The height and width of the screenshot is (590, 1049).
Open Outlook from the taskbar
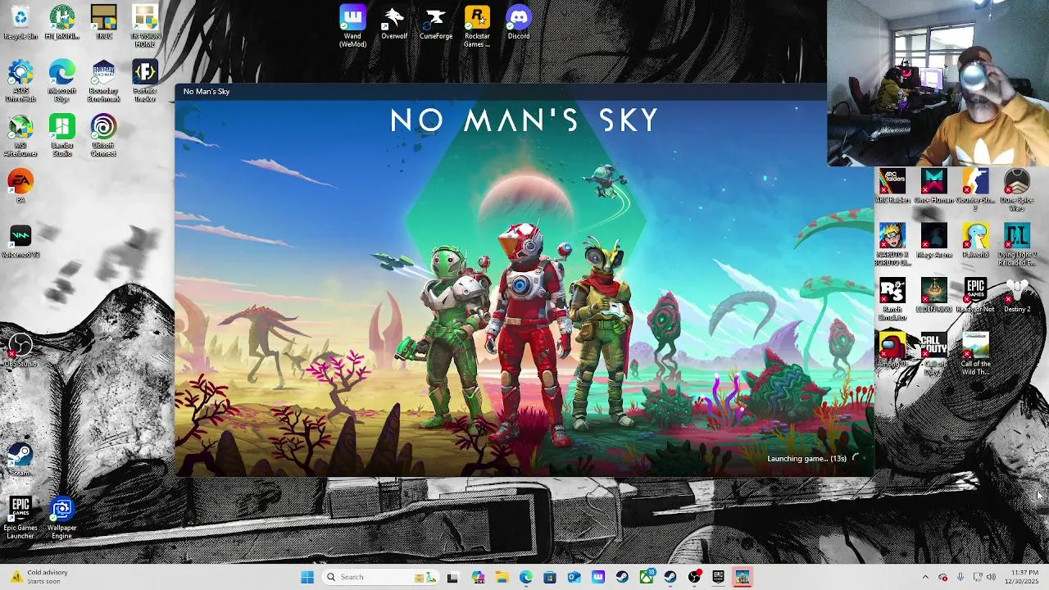point(574,577)
